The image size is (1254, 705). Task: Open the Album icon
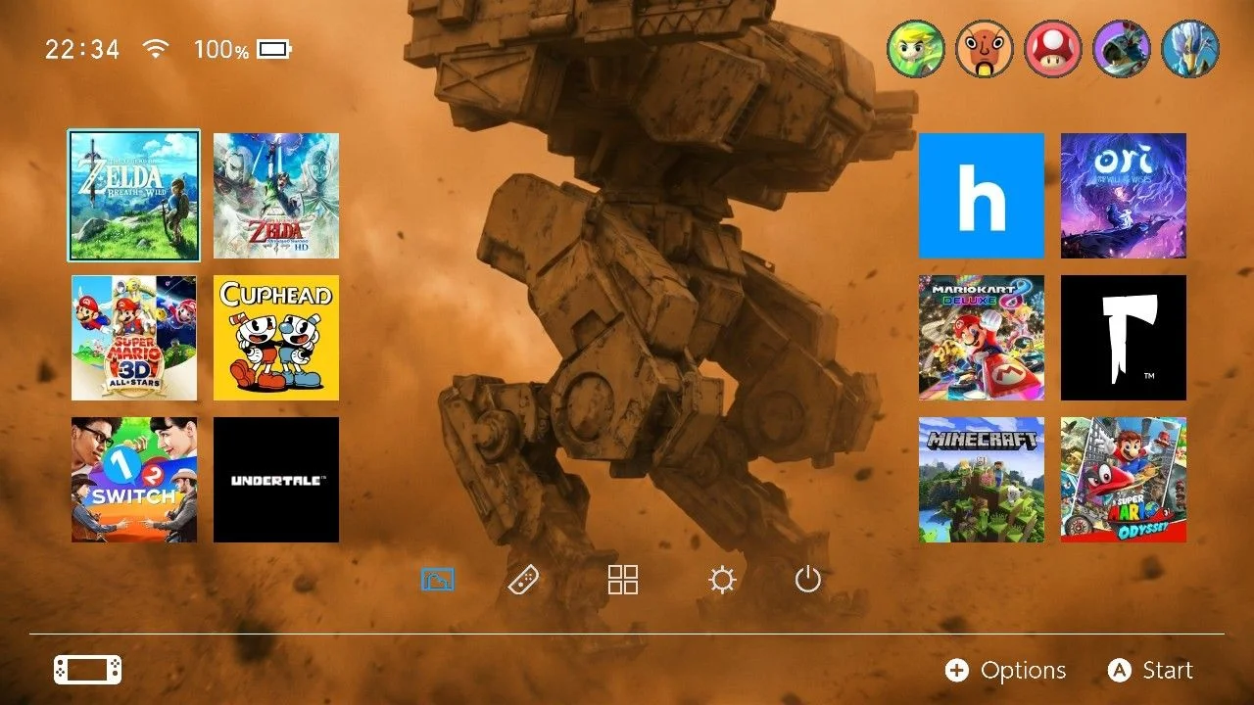tap(437, 580)
